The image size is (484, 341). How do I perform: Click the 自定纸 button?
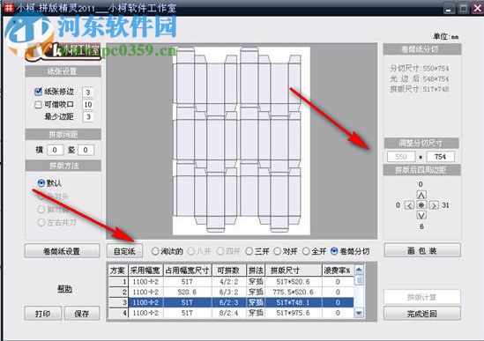tap(124, 251)
